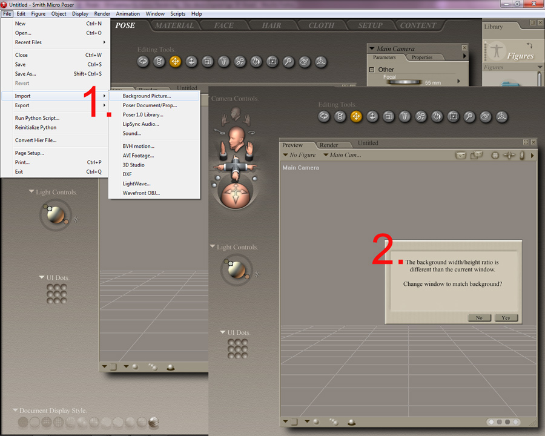Open the No Figure dropdown in the Preview window
This screenshot has height=436, width=545.
[x=299, y=155]
